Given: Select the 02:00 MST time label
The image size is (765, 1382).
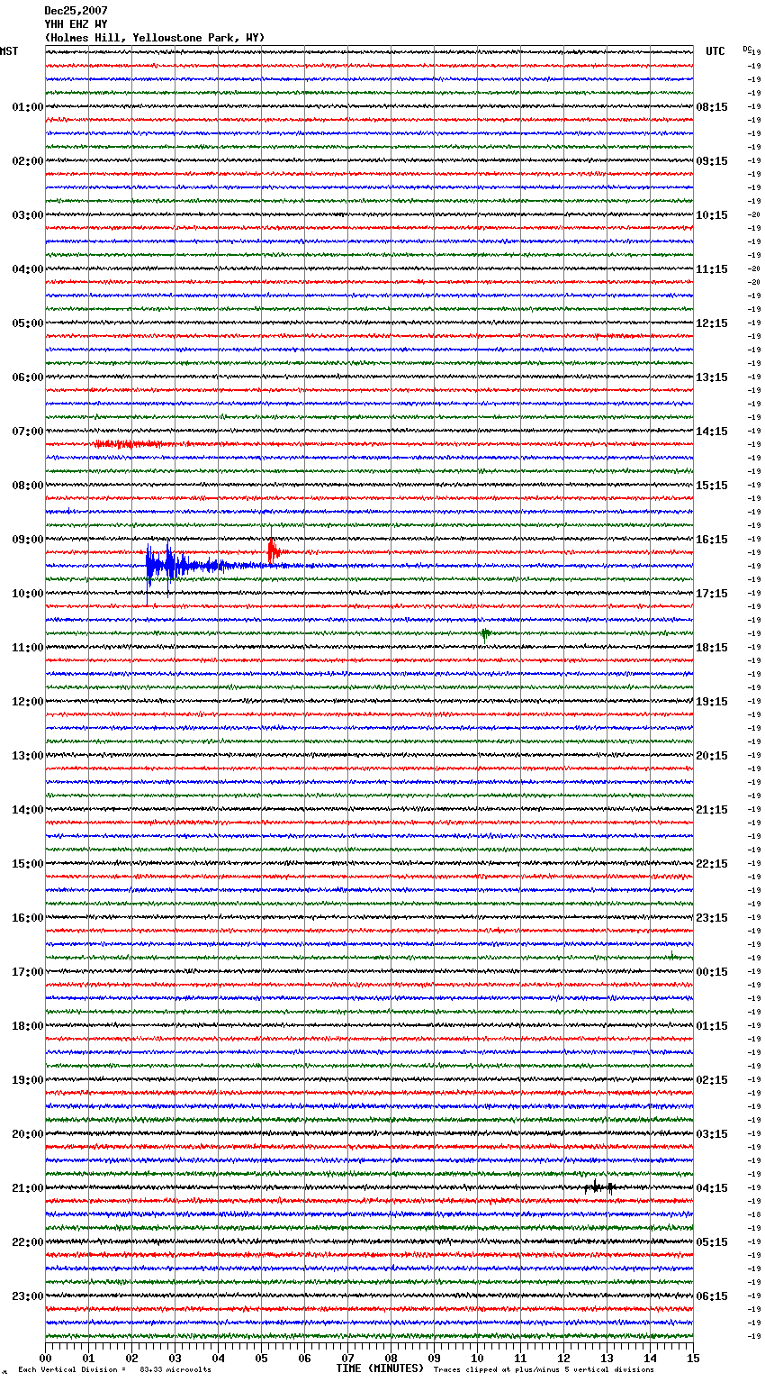Looking at the screenshot, I should point(27,161).
